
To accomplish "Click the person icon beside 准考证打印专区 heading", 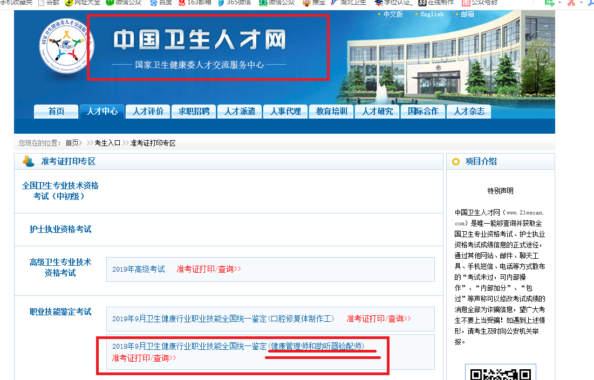I will click(29, 161).
